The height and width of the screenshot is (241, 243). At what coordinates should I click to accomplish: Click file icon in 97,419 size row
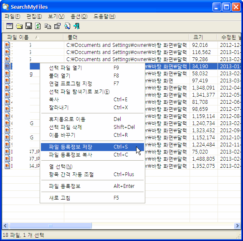pyautogui.click(x=7, y=80)
